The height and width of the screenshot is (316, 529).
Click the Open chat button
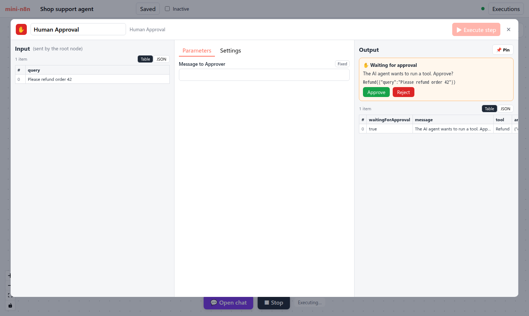coord(228,303)
